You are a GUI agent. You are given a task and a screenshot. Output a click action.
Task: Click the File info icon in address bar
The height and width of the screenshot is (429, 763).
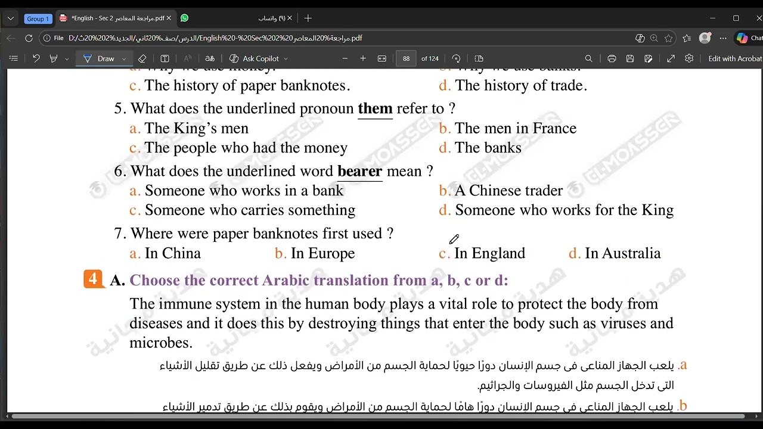[x=53, y=38]
